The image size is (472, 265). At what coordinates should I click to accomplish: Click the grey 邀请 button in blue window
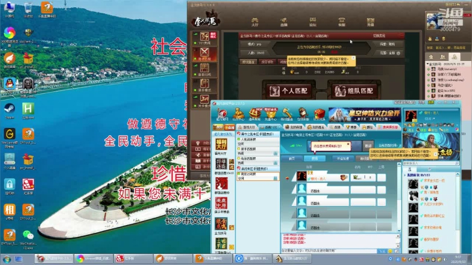click(368, 146)
